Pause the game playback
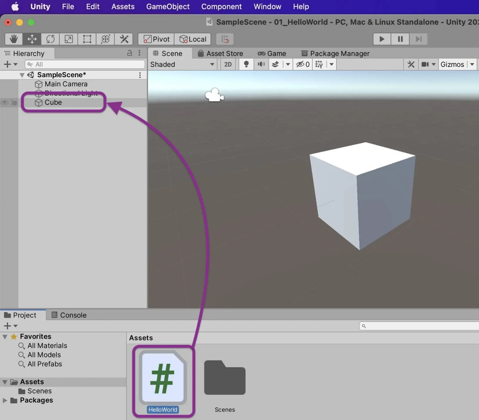The image size is (479, 420). (x=400, y=39)
